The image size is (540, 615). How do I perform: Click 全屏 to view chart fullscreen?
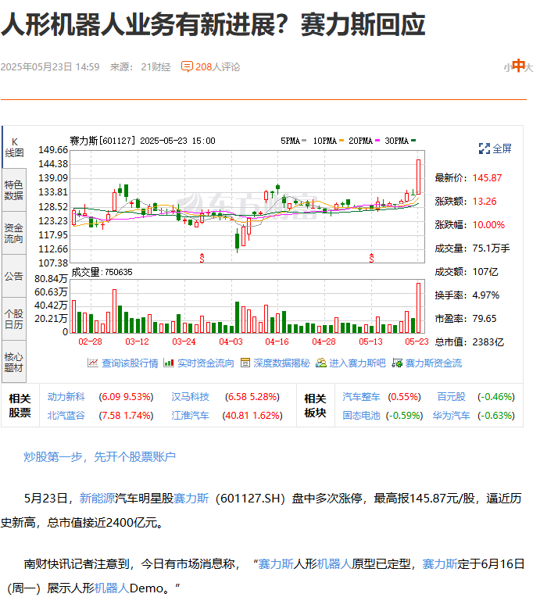point(502,148)
